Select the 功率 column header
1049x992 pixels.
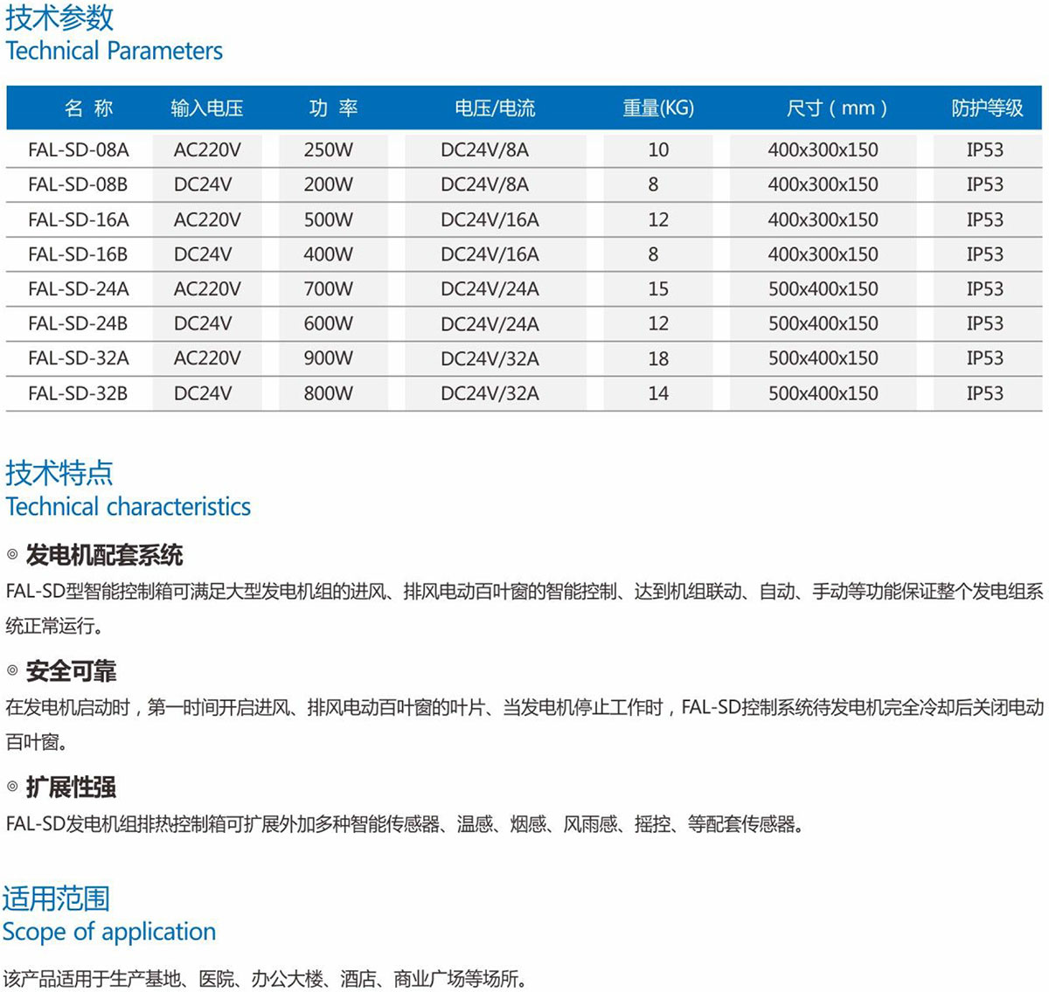point(333,108)
